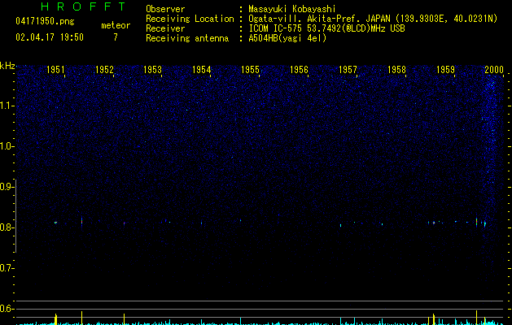Click the Observer label
The height and width of the screenshot is (325, 512).
(x=165, y=9)
